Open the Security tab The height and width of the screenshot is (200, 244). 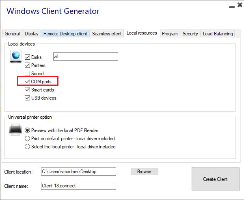190,34
